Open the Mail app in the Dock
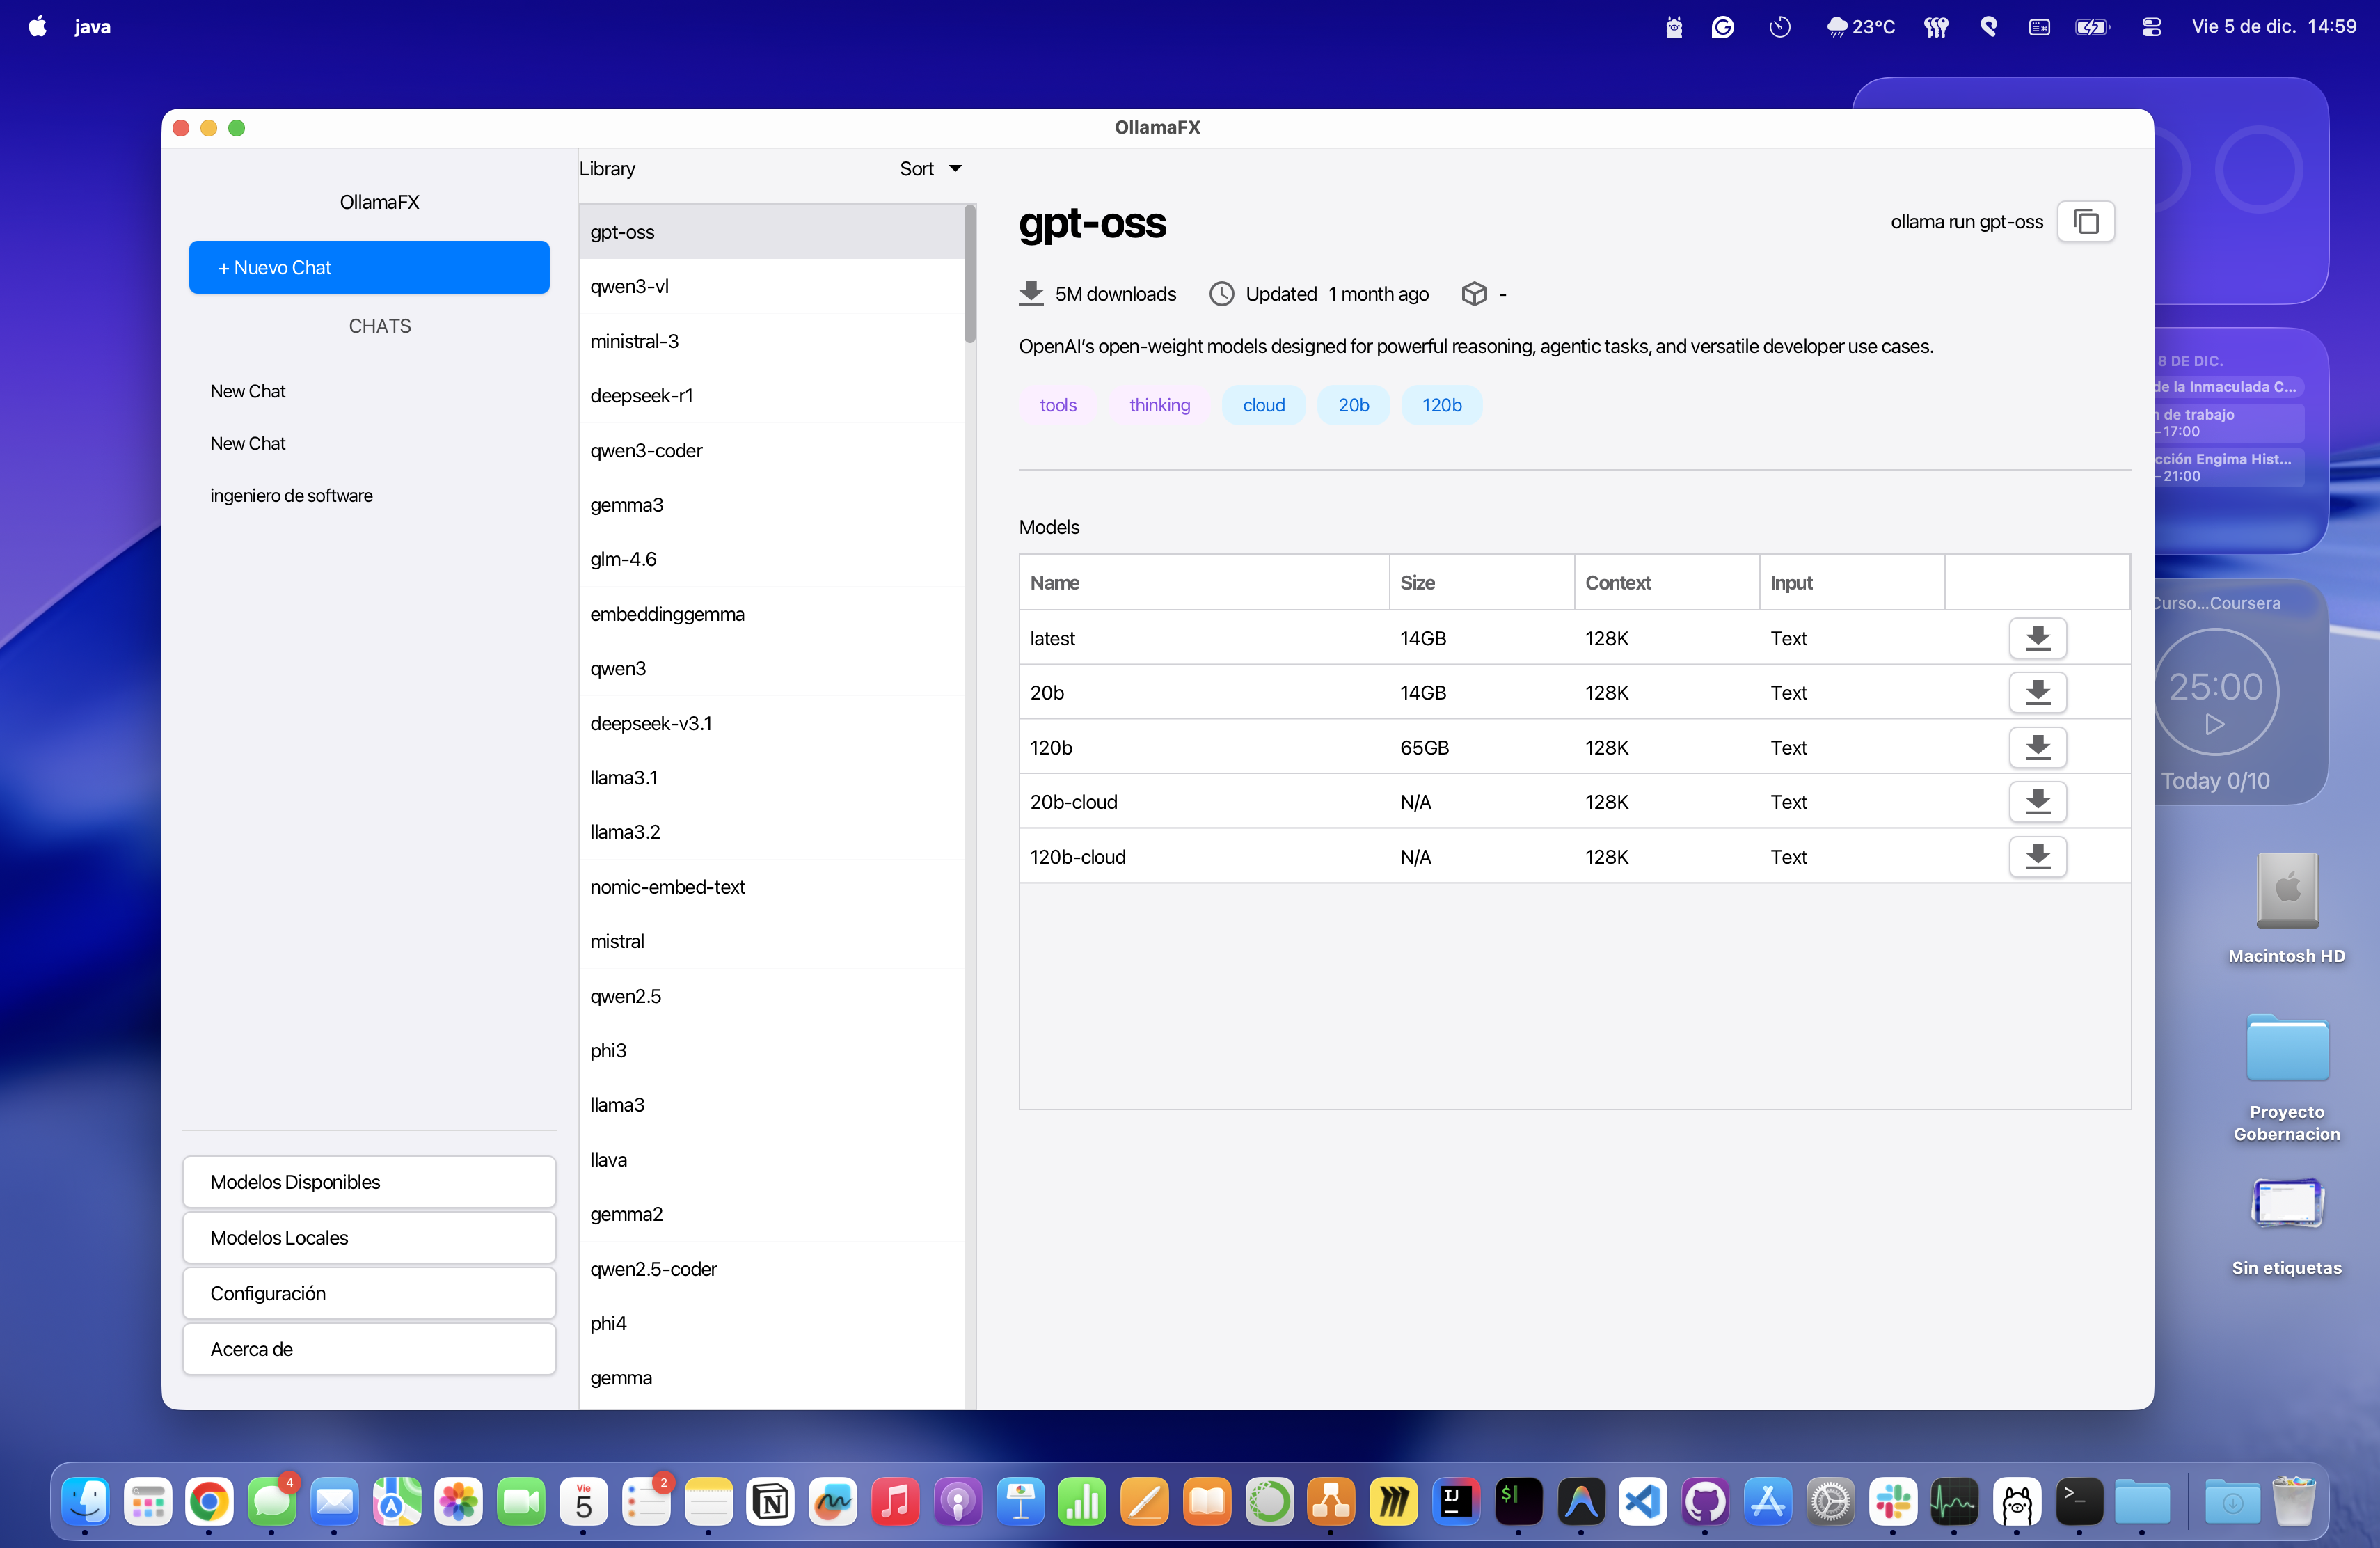Viewport: 2380px width, 1548px height. [334, 1501]
